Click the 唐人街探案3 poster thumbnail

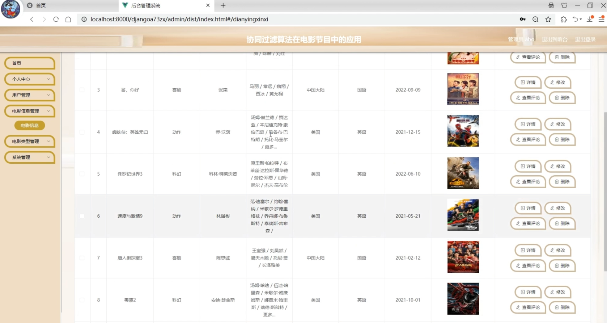(463, 257)
